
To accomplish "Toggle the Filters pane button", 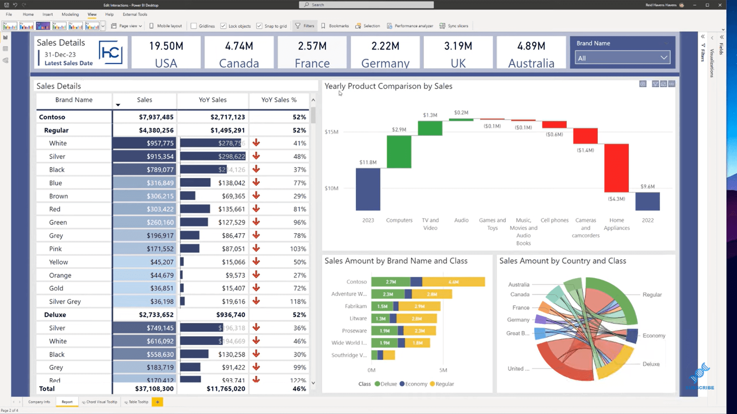I will 304,26.
